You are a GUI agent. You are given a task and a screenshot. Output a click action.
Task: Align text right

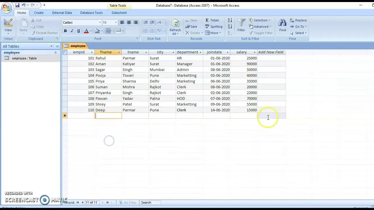click(136, 22)
